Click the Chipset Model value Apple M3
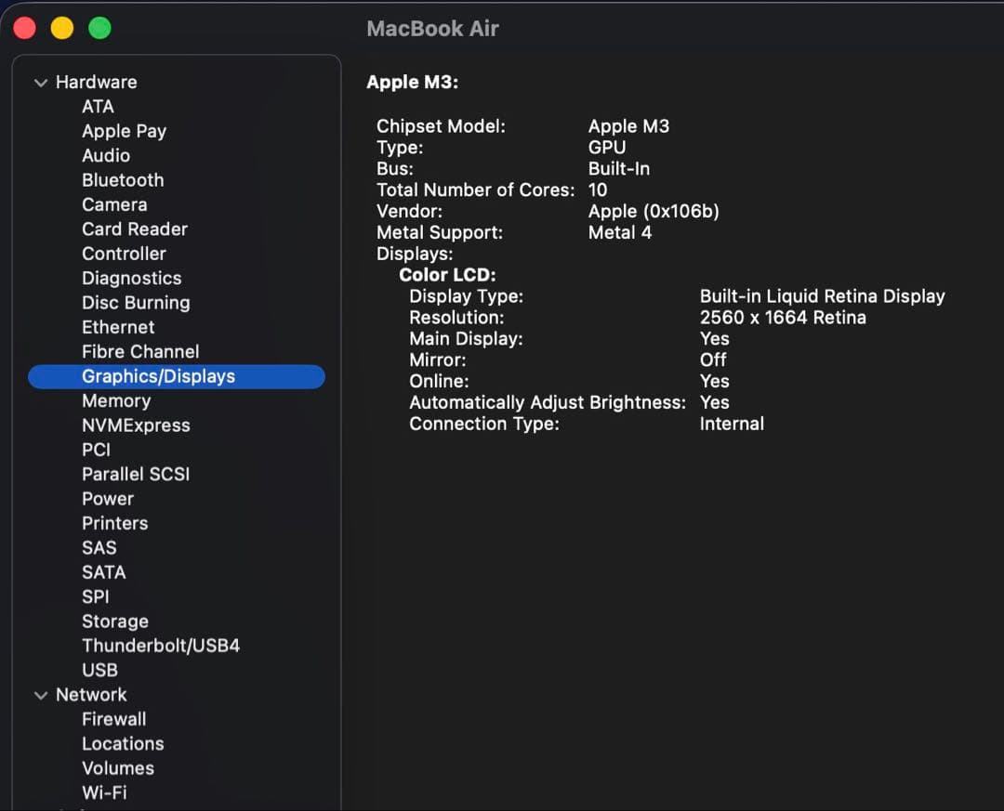This screenshot has width=1004, height=811. point(628,126)
